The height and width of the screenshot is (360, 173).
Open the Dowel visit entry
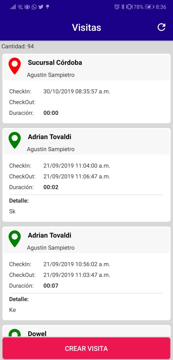pos(86,331)
